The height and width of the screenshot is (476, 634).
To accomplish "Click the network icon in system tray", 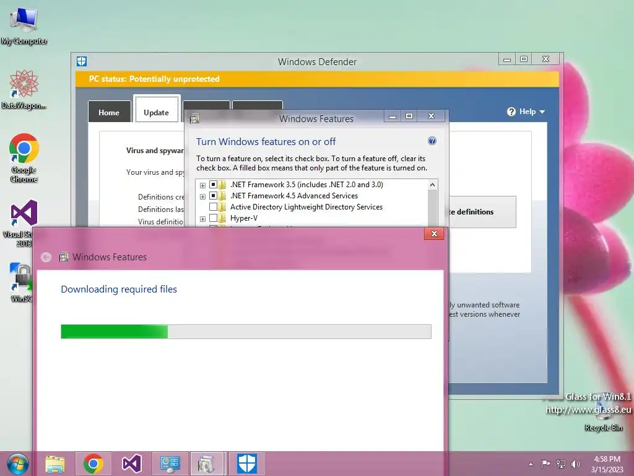I will pyautogui.click(x=561, y=464).
